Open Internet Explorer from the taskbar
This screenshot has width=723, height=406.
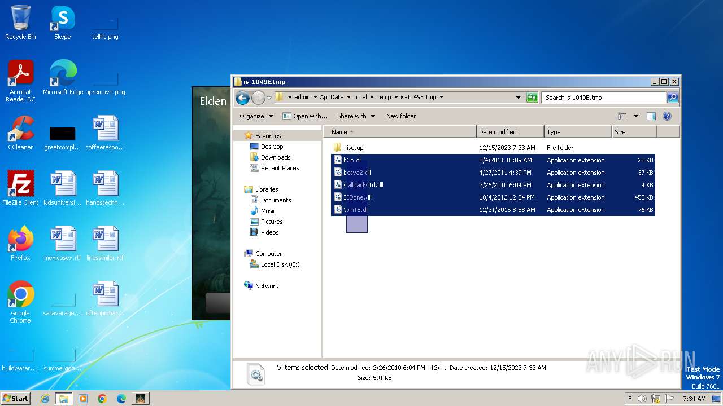pyautogui.click(x=45, y=399)
